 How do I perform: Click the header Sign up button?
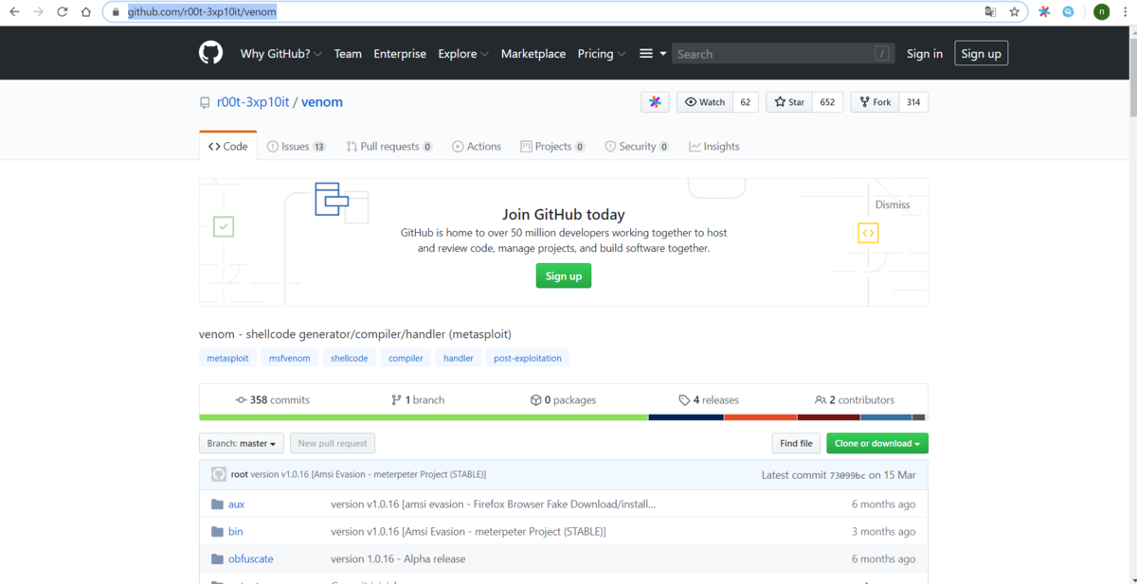click(x=981, y=54)
